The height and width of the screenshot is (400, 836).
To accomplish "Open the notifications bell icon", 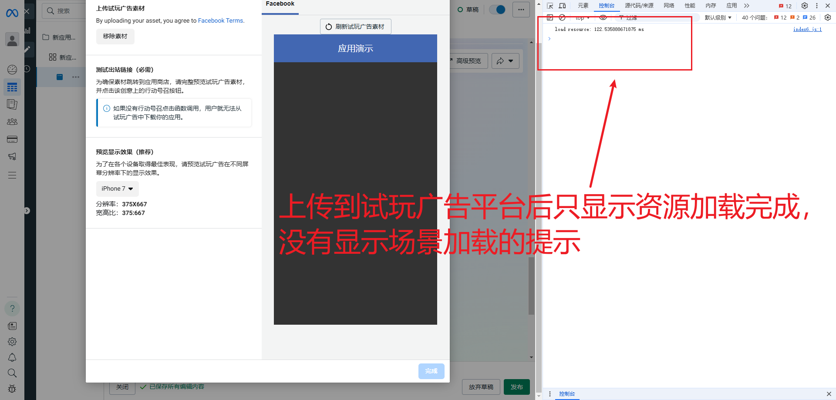I will (12, 357).
